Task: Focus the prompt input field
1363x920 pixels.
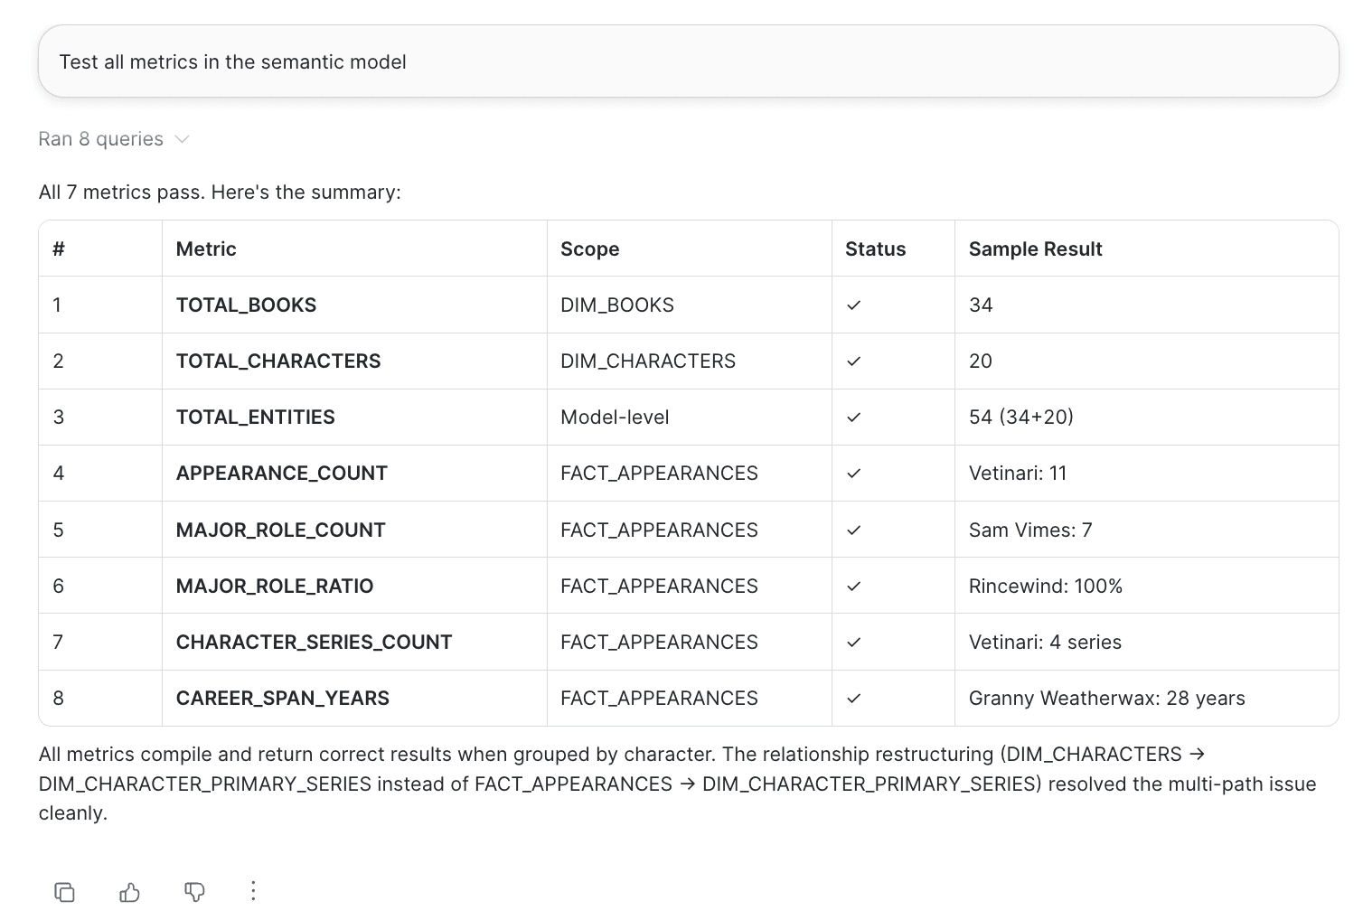Action: 688,61
